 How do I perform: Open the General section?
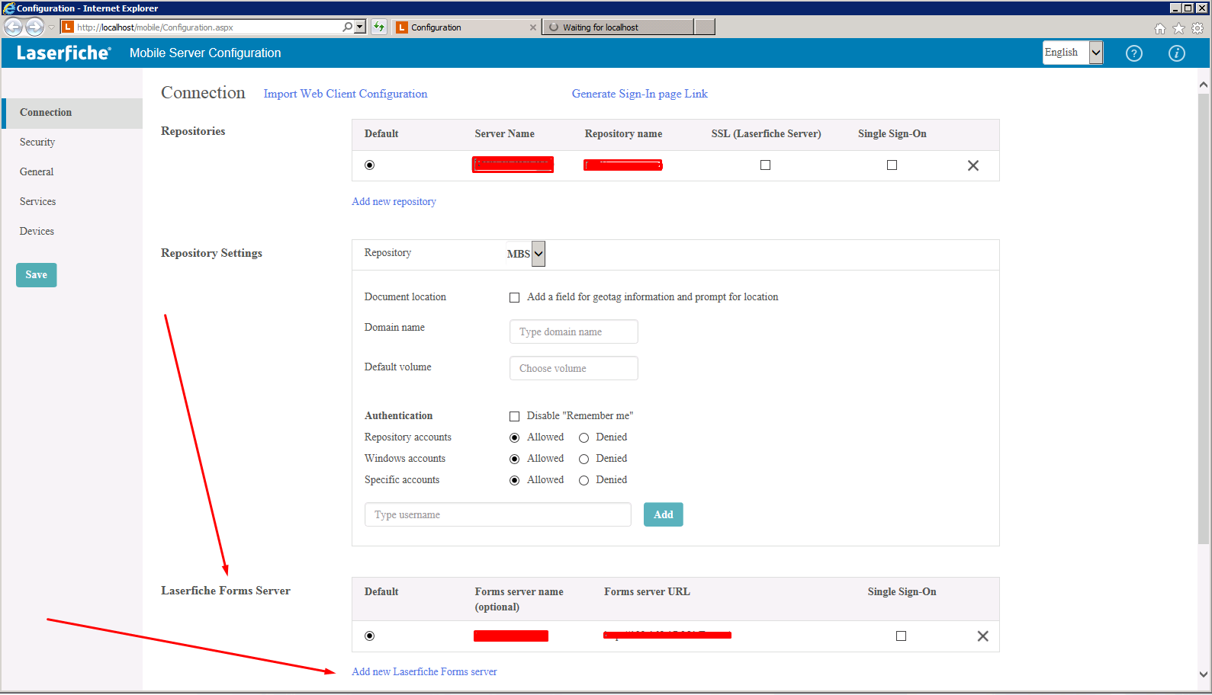pyautogui.click(x=37, y=172)
